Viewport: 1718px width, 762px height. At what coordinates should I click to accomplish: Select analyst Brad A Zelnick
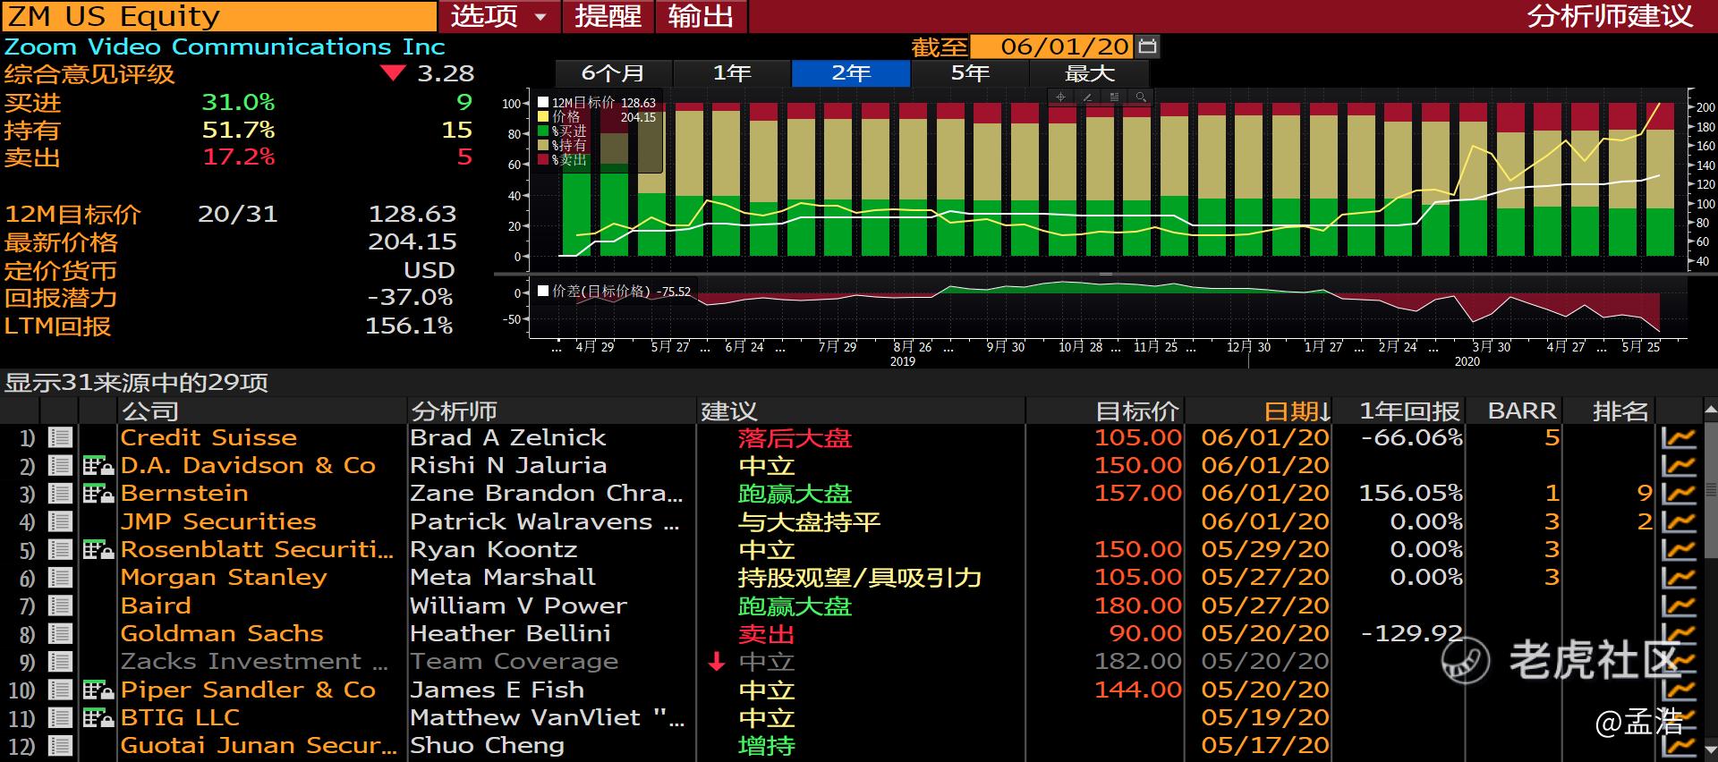pyautogui.click(x=507, y=437)
